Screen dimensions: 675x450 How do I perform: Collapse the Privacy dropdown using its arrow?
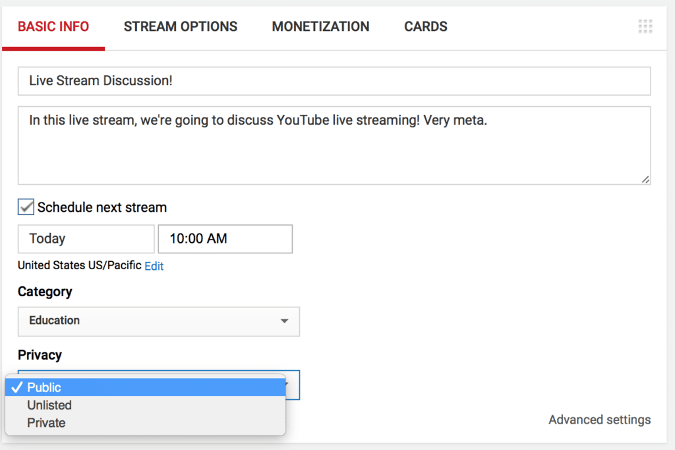click(x=292, y=384)
